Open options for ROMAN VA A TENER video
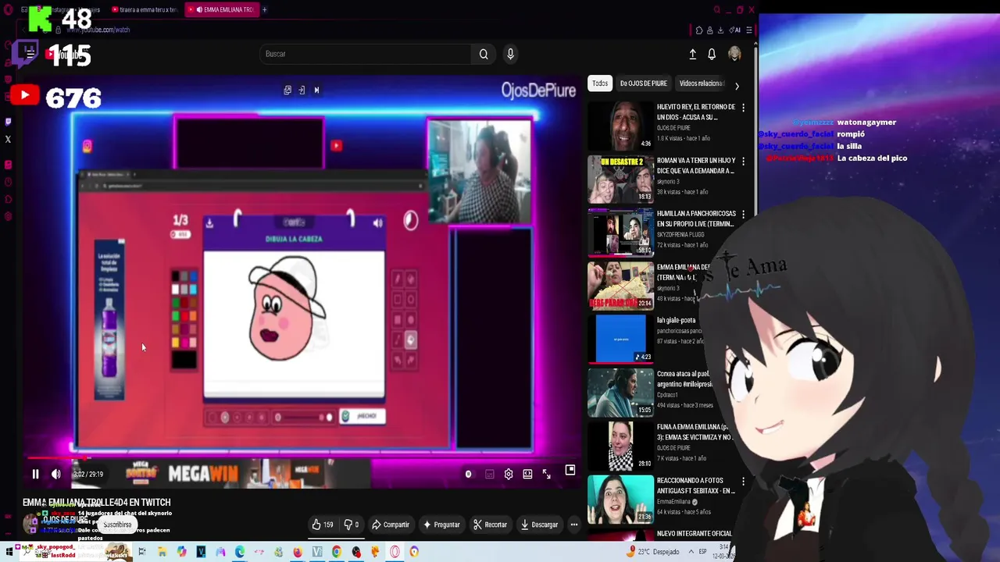Screen dimensions: 1000x562 coord(743,161)
